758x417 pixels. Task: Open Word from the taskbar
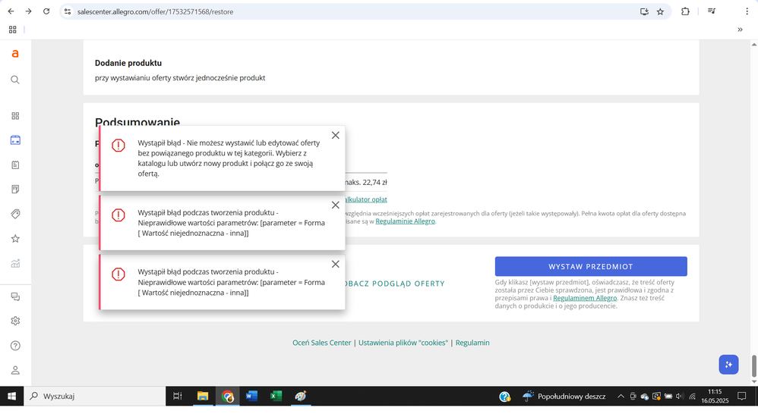click(x=251, y=397)
